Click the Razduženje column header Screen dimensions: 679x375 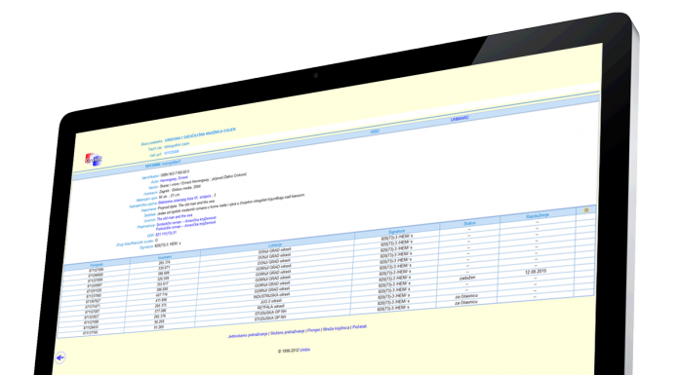click(538, 215)
